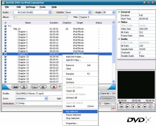156x126 pixels.
Task: Open the Zoom Letterbox dropdown
Action: pyautogui.click(x=46, y=99)
